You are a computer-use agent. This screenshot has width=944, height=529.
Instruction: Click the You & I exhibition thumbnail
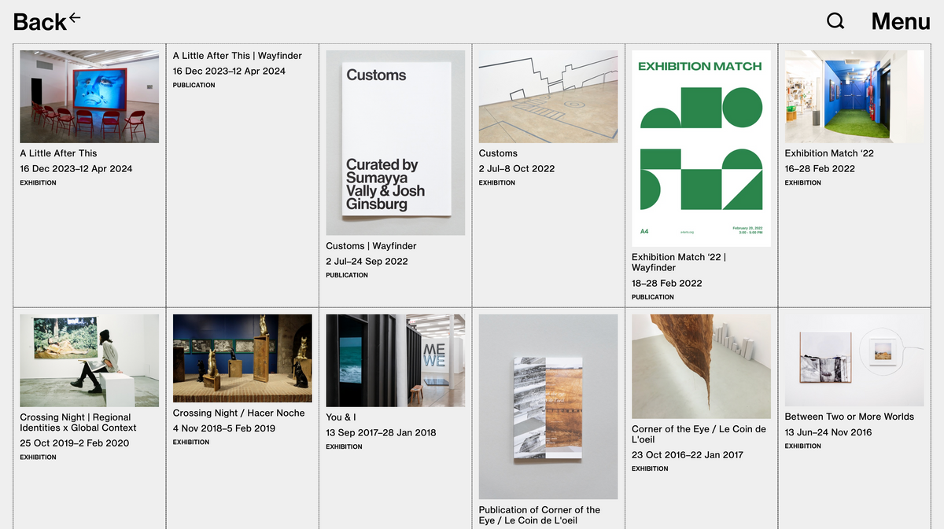[x=395, y=360]
